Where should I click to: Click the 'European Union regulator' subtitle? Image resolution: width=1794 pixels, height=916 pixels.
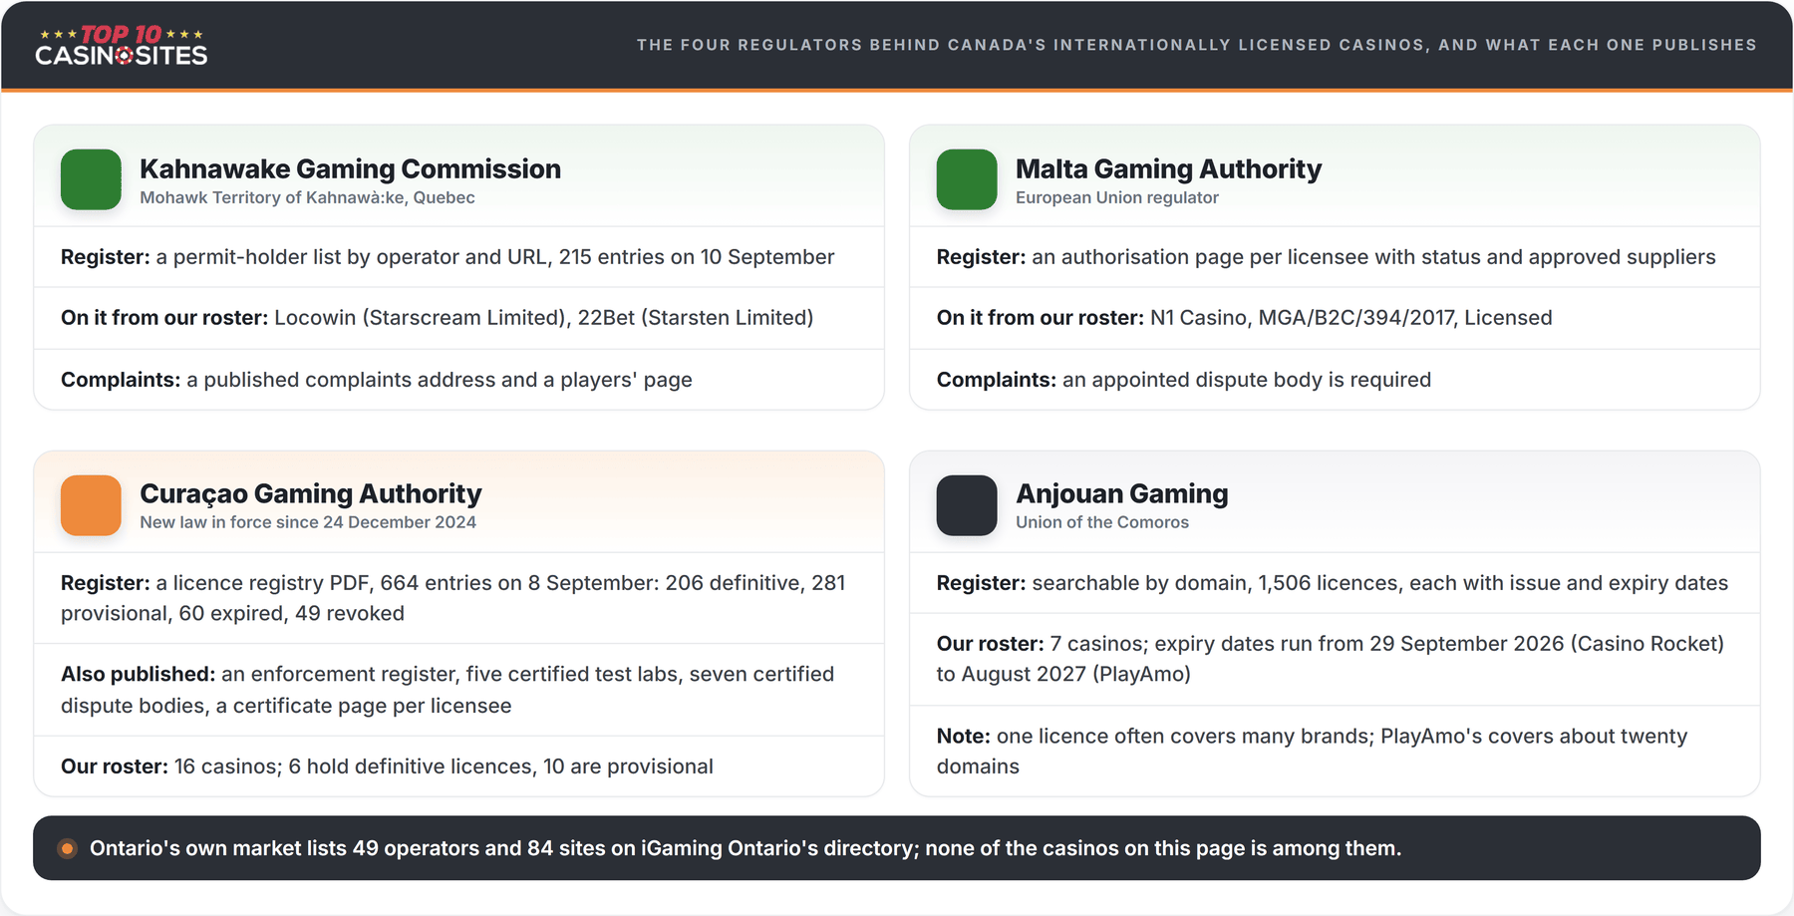pyautogui.click(x=1117, y=197)
